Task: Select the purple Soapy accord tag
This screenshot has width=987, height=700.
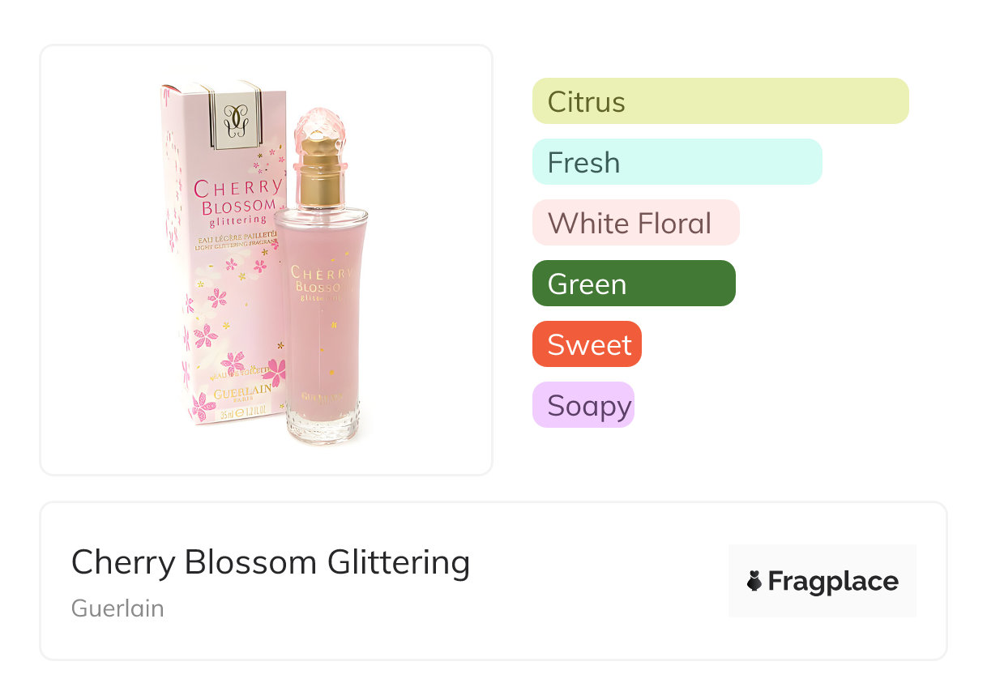Action: click(583, 405)
